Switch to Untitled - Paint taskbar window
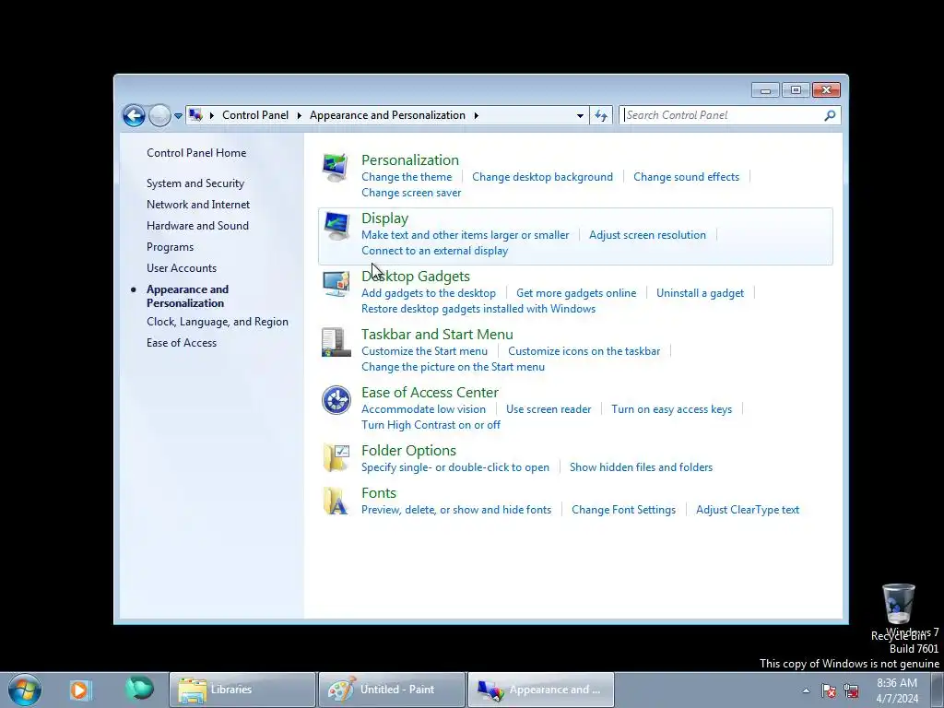 [391, 690]
